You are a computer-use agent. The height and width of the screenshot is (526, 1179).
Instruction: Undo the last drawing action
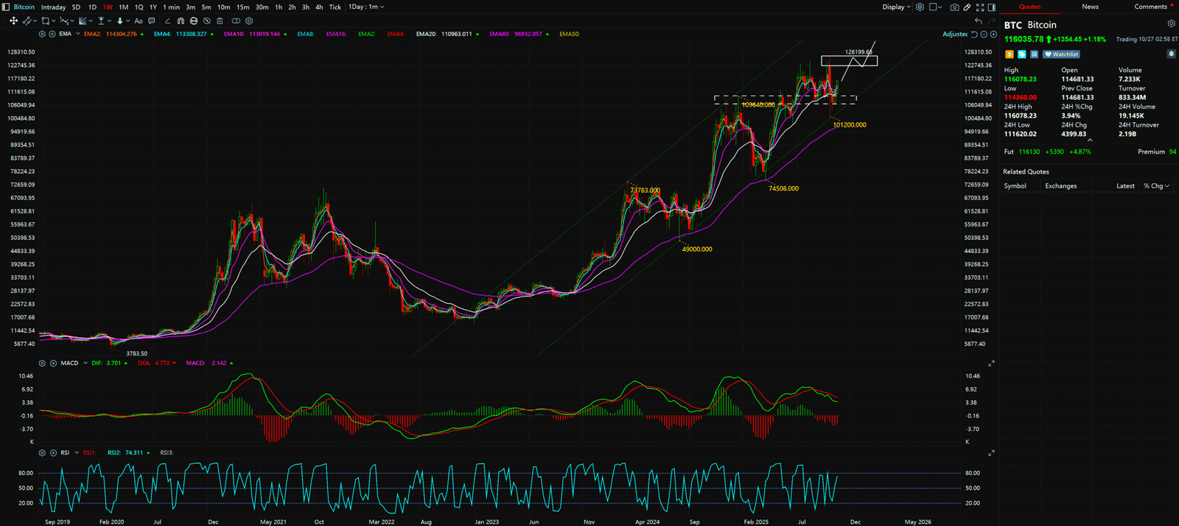[978, 21]
